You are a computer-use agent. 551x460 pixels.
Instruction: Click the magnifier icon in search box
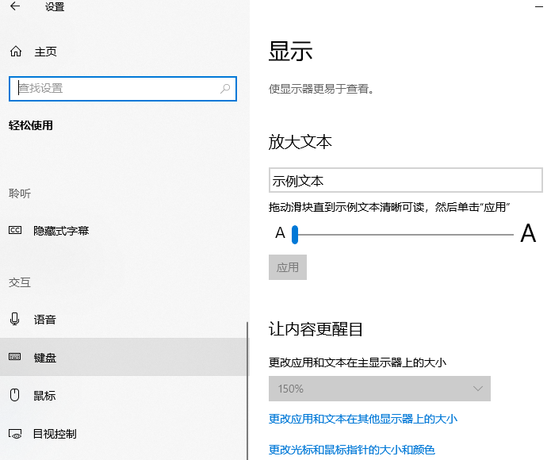pyautogui.click(x=226, y=89)
